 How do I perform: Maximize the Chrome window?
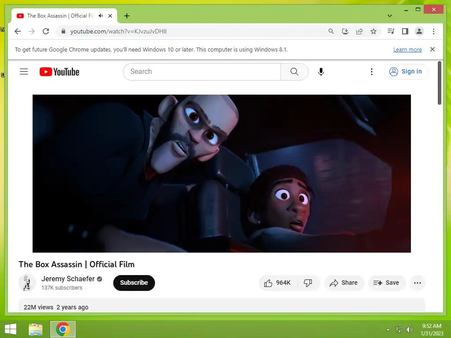tap(418, 10)
